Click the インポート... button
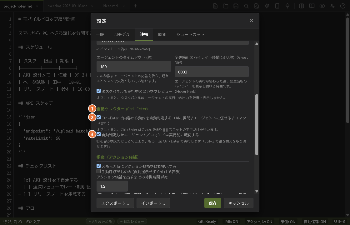Image resolution: width=350 pixels, height=225 pixels. (153, 203)
